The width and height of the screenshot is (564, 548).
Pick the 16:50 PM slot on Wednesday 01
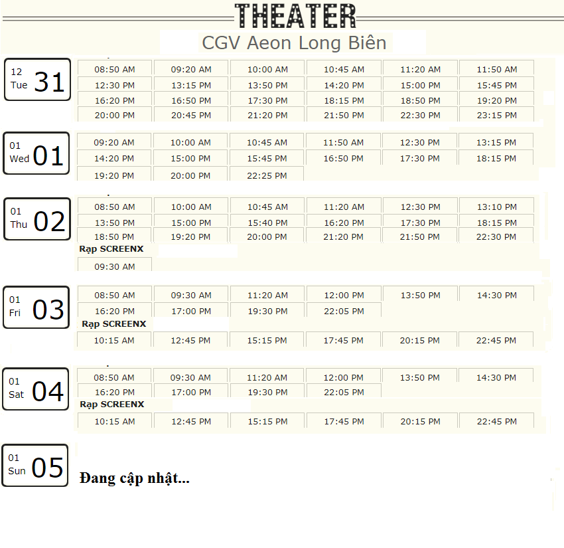point(343,157)
